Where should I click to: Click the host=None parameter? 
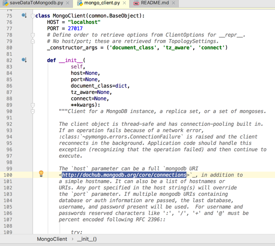click(x=84, y=73)
